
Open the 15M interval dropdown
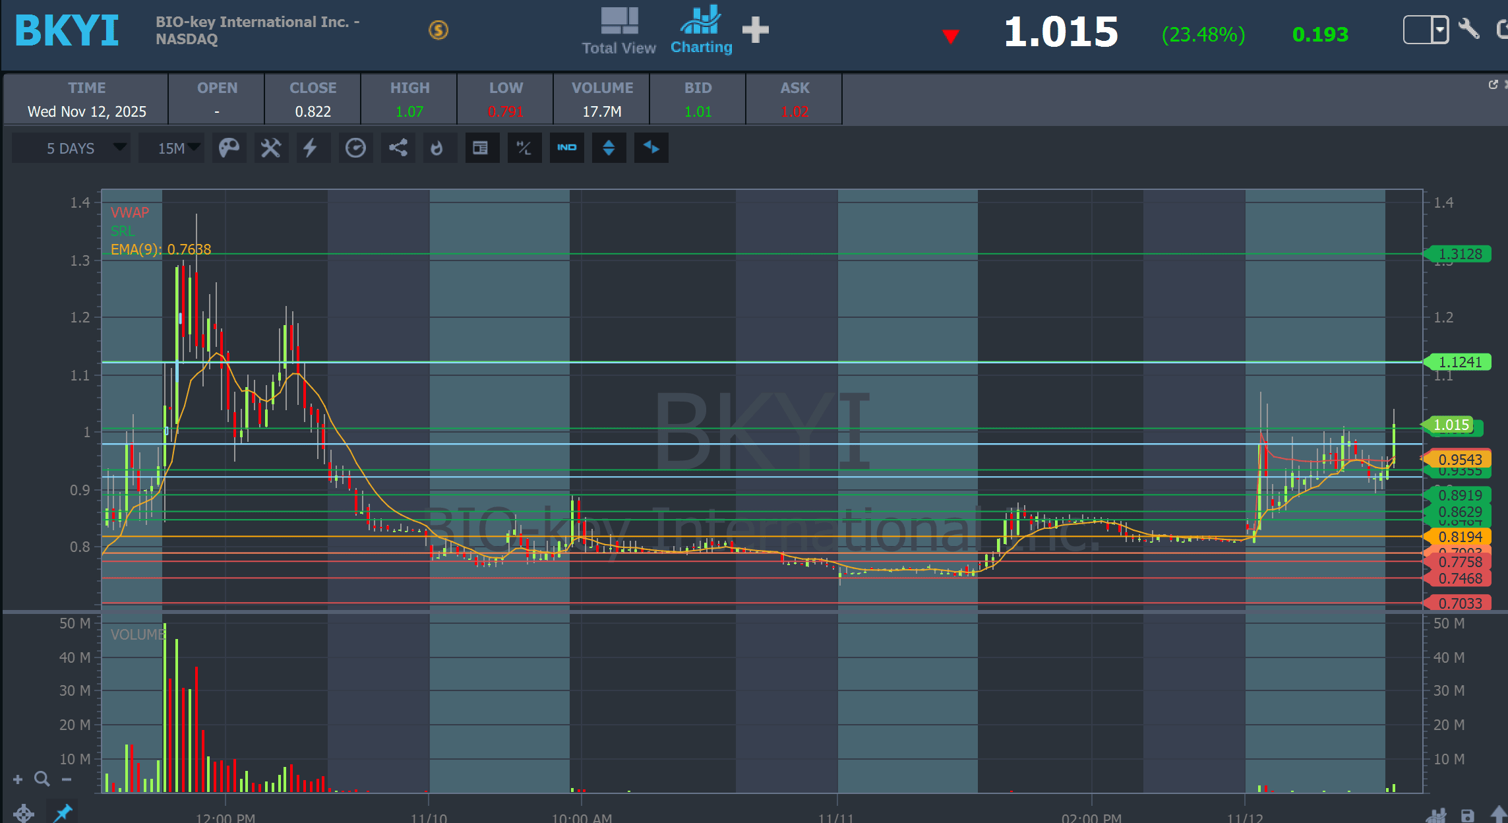coord(172,148)
